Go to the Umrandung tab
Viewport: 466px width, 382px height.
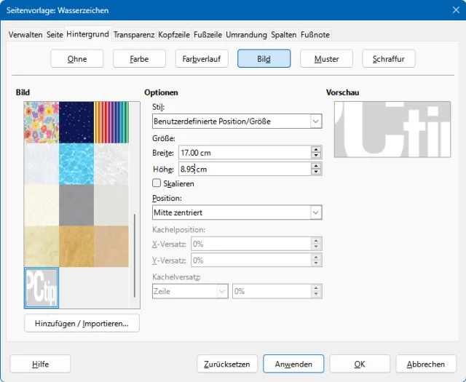[x=247, y=34]
